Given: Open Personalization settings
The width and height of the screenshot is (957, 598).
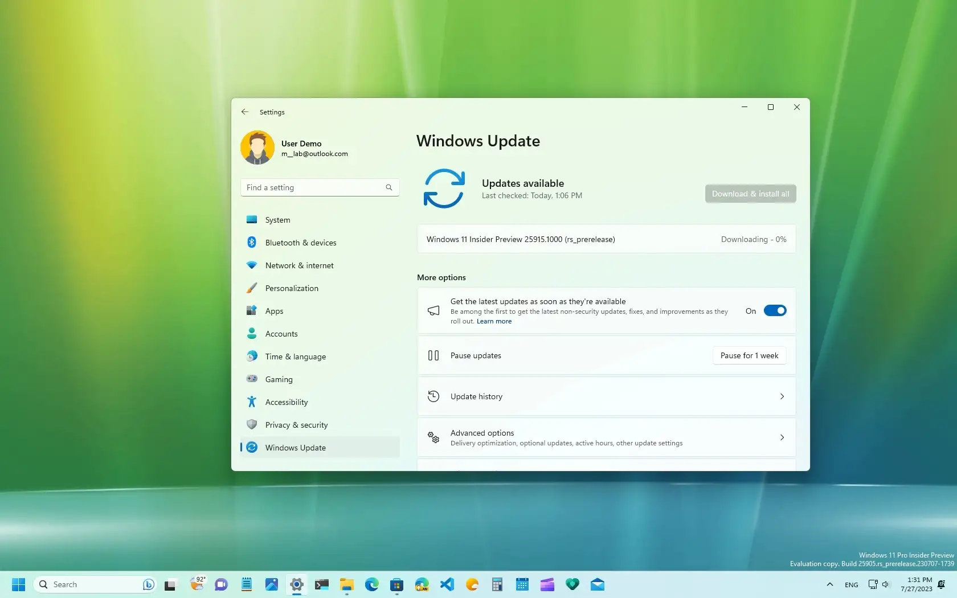Looking at the screenshot, I should click(320, 288).
